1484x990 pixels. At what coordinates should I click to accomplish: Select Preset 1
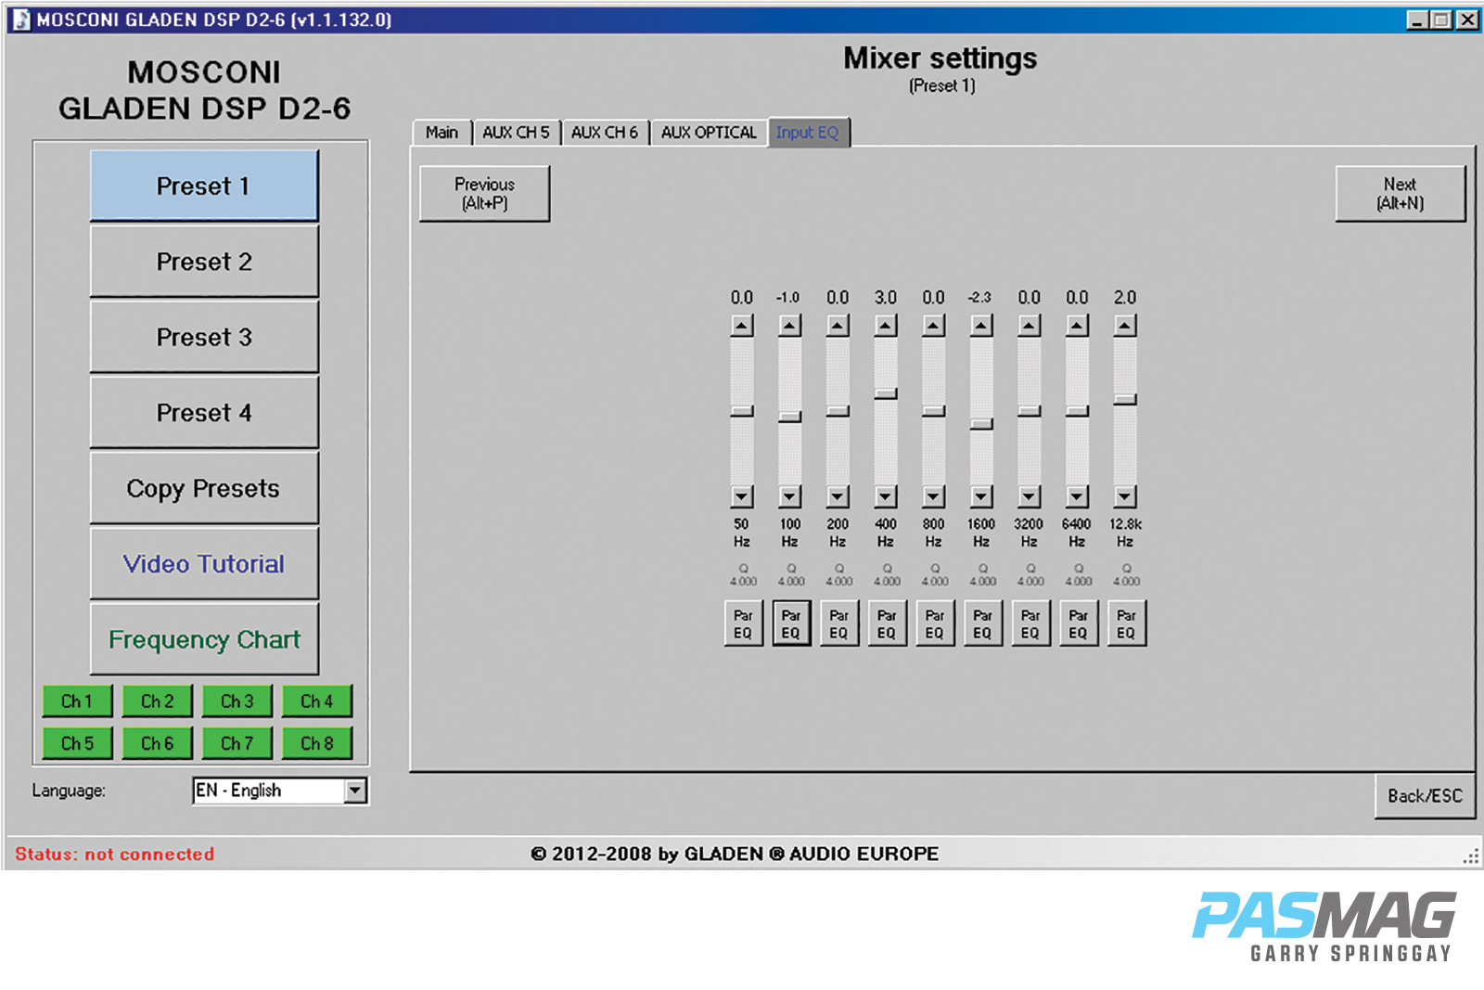(x=204, y=186)
